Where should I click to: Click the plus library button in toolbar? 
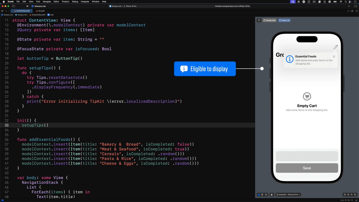click(349, 6)
